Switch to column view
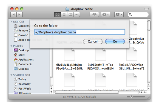 (x=70, y=15)
